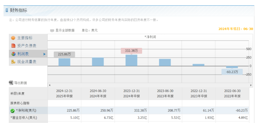260x123 pixels.
Task: Select the *营业总收入(美元) row label
Action: (24, 118)
